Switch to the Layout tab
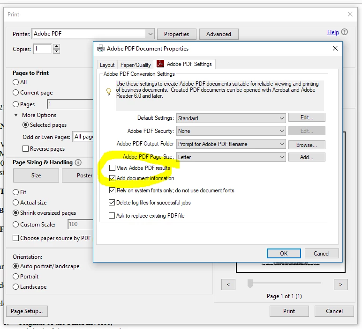The height and width of the screenshot is (329, 362). tap(107, 65)
